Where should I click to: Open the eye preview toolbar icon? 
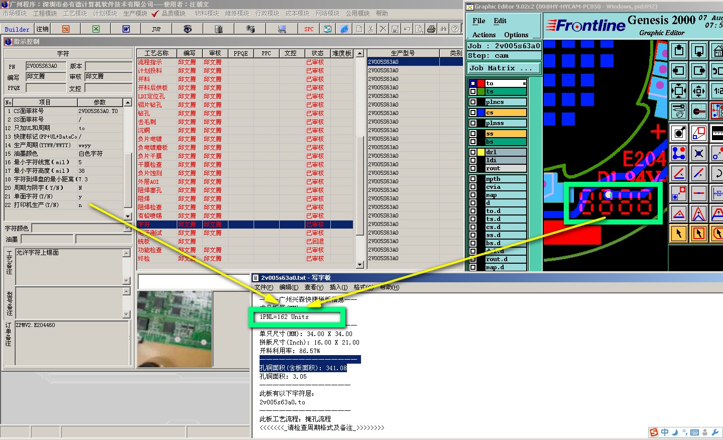click(x=187, y=29)
